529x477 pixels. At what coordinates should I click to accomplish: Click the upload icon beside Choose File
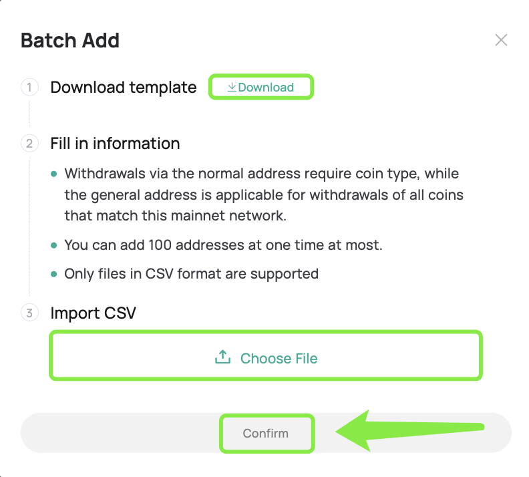click(x=222, y=357)
